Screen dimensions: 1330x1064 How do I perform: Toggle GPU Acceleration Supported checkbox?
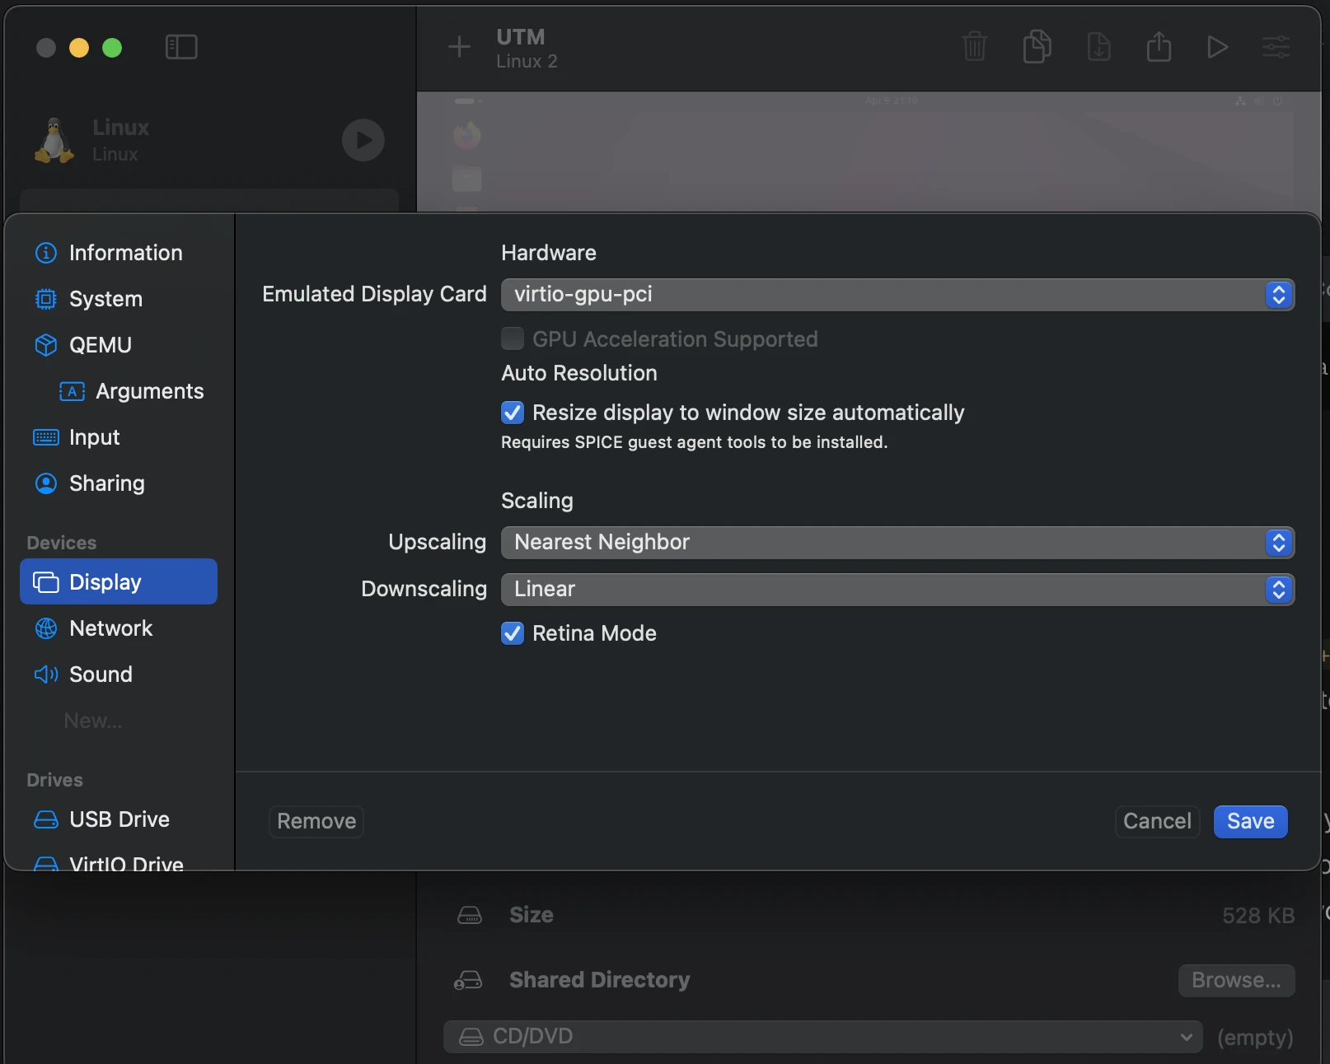pos(513,338)
